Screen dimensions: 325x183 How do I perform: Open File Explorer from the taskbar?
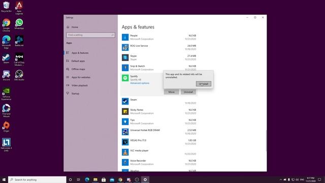point(95,179)
